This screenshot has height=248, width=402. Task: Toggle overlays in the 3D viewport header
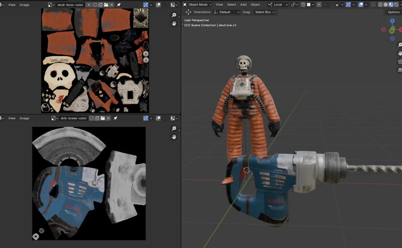(x=361, y=5)
